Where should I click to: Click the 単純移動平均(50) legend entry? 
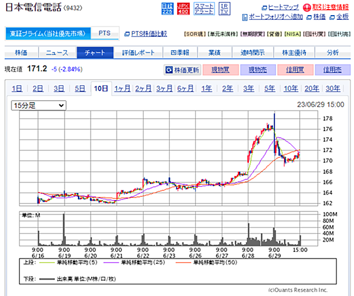tap(207, 262)
